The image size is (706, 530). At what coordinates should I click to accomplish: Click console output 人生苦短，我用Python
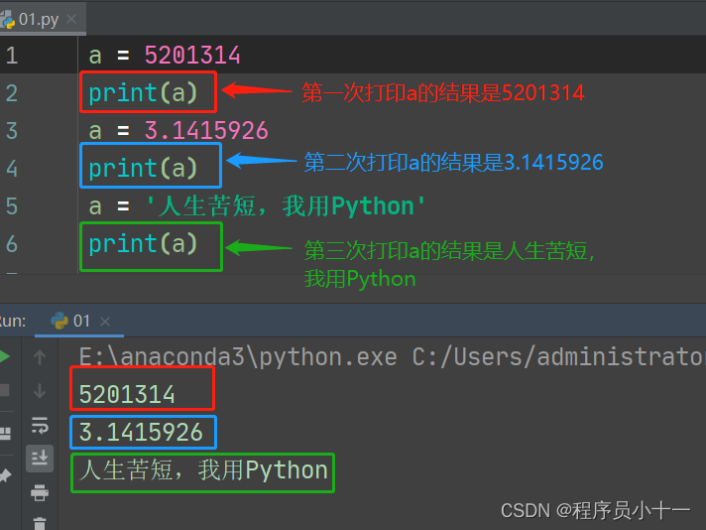point(203,470)
